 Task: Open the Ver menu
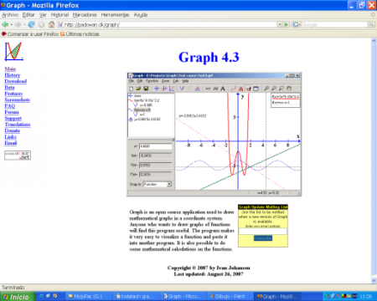click(43, 15)
